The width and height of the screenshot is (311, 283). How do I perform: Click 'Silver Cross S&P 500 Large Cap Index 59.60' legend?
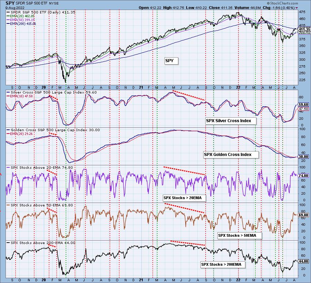(x=51, y=92)
